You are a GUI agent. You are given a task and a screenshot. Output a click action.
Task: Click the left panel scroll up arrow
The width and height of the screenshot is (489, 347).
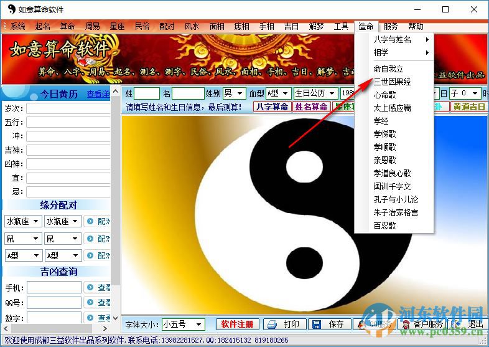pos(115,91)
